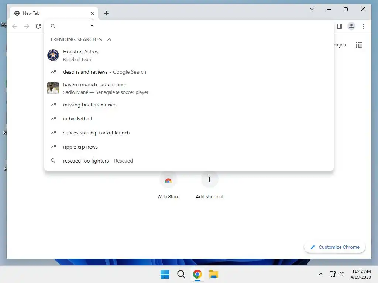Open a new tab with the plus icon
The image size is (378, 283).
click(x=106, y=13)
